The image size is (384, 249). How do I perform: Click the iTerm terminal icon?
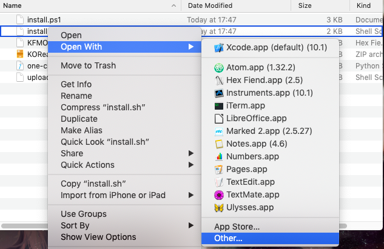pyautogui.click(x=219, y=105)
